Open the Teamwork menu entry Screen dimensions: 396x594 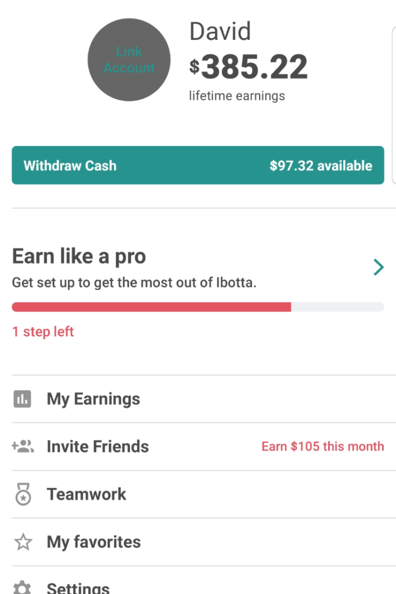[x=86, y=494]
